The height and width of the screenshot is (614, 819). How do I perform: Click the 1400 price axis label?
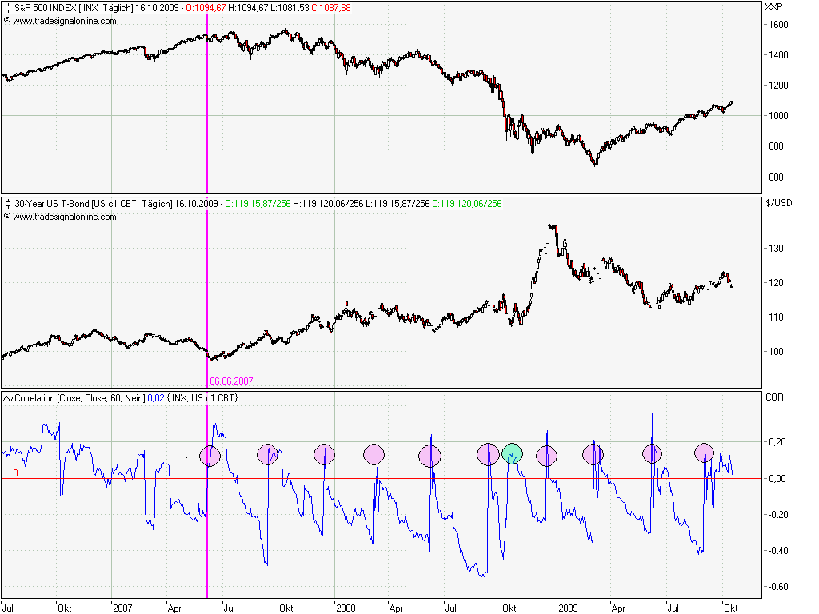click(778, 55)
